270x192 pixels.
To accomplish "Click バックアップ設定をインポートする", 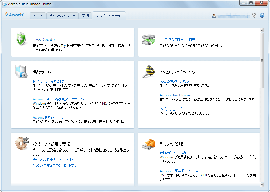I will click(53, 160).
